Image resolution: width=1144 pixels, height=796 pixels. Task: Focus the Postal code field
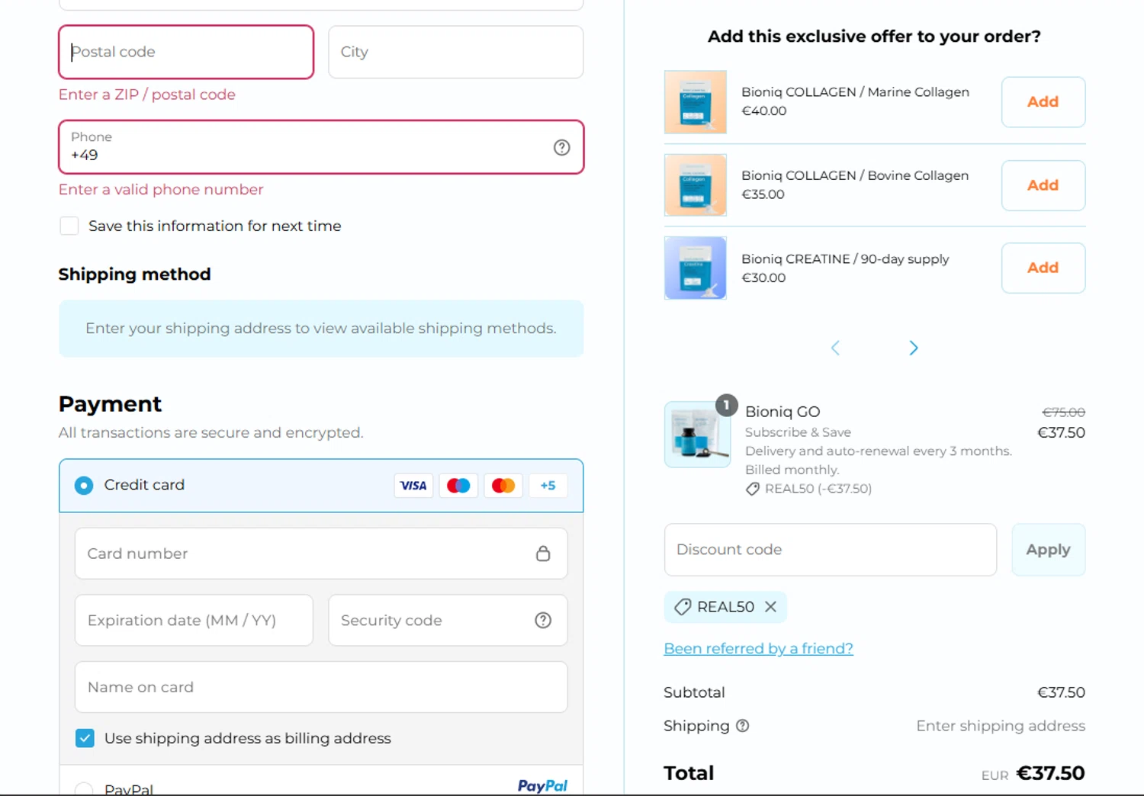(x=186, y=52)
